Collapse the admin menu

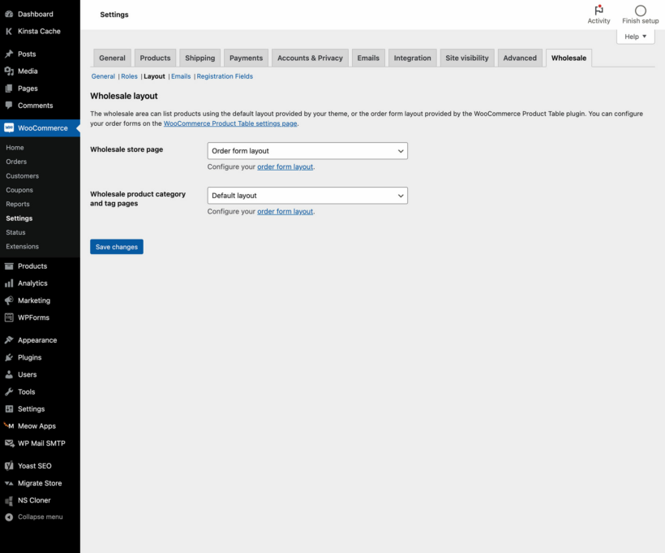(9, 516)
